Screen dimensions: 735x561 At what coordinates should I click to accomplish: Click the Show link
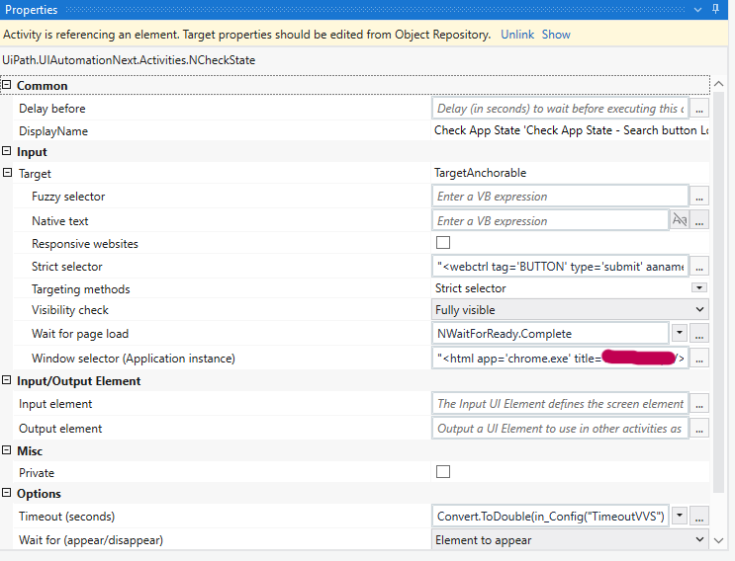click(x=556, y=35)
